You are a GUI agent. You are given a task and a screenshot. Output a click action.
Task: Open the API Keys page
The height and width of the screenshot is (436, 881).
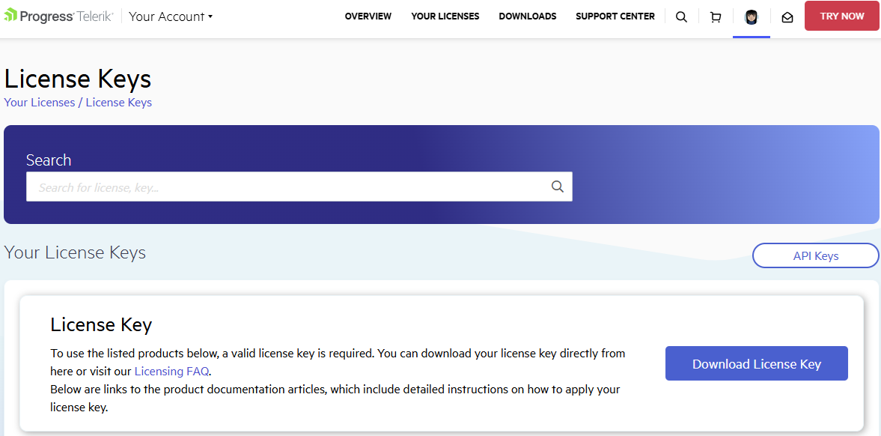815,255
